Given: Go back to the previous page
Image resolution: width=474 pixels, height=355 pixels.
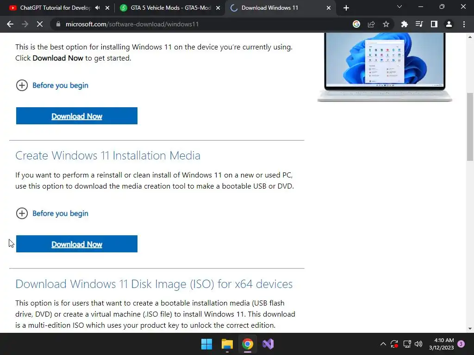Looking at the screenshot, I should pos(10,24).
